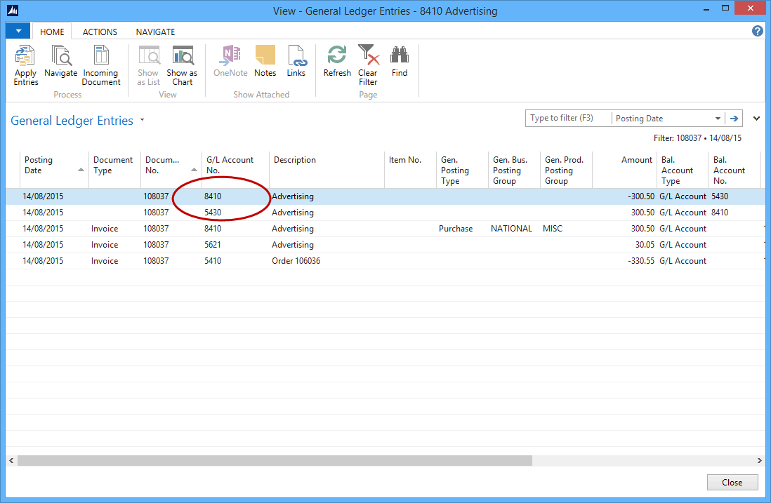Expand the filter pane chevron
Image resolution: width=771 pixels, height=503 pixels.
point(756,119)
